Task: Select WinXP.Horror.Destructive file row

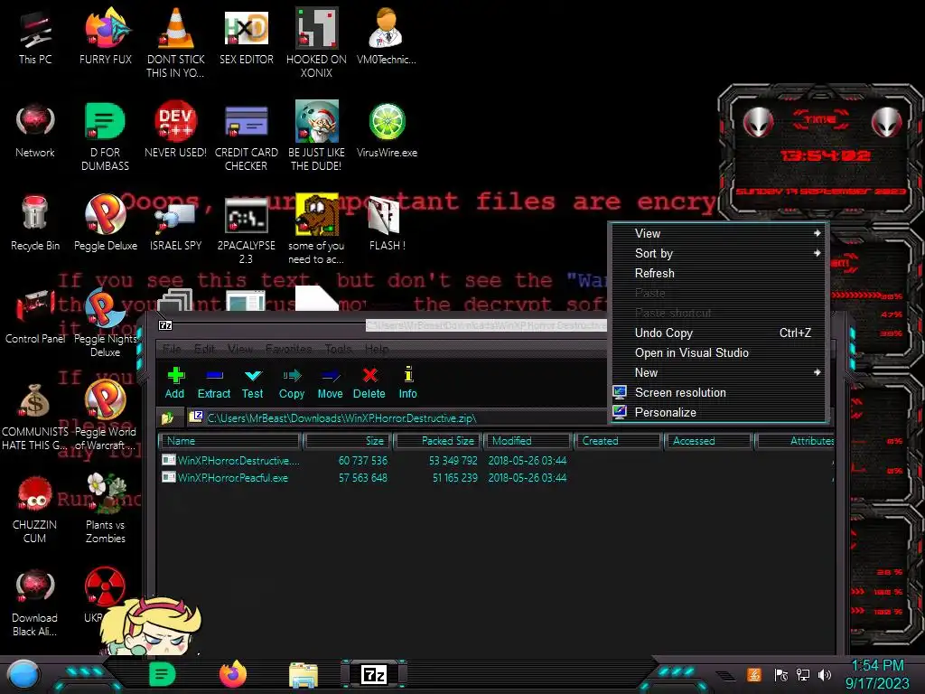Action: (496, 460)
